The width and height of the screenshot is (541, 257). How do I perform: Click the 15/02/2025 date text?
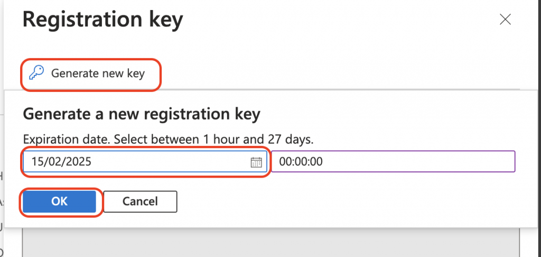(61, 162)
